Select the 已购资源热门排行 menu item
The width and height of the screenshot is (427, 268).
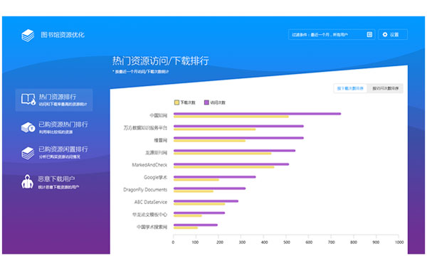coord(55,127)
